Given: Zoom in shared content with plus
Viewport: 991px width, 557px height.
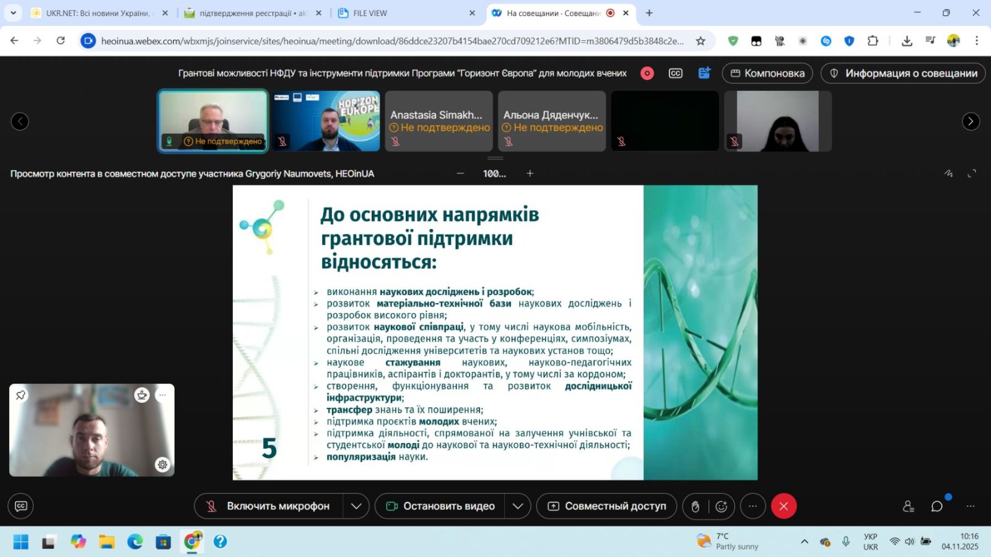Looking at the screenshot, I should pos(530,174).
